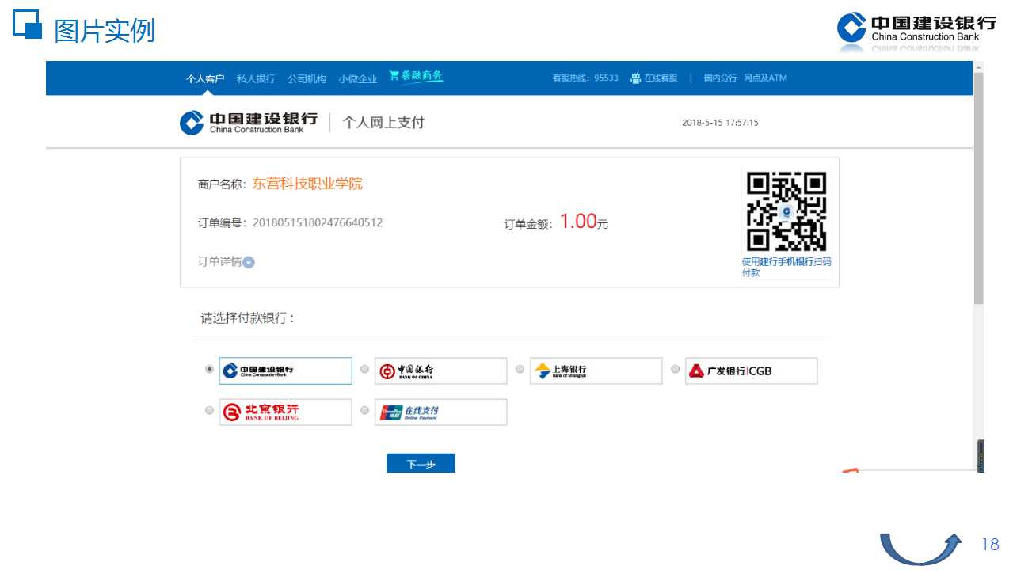Click the 个人网上支付 heading
This screenshot has width=1013, height=570.
pos(383,122)
